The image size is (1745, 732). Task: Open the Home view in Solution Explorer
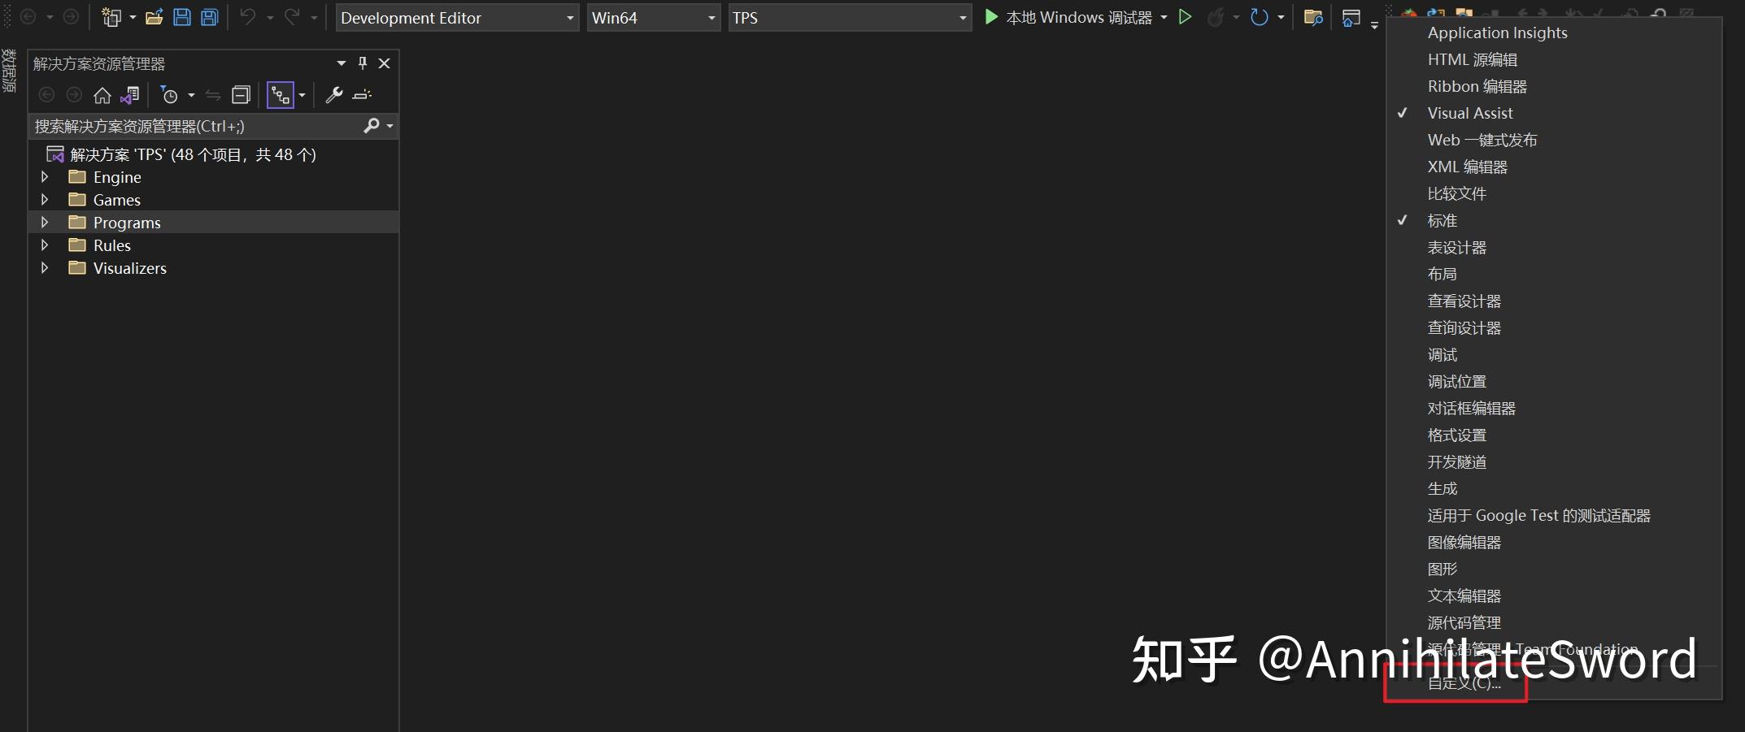pos(102,95)
